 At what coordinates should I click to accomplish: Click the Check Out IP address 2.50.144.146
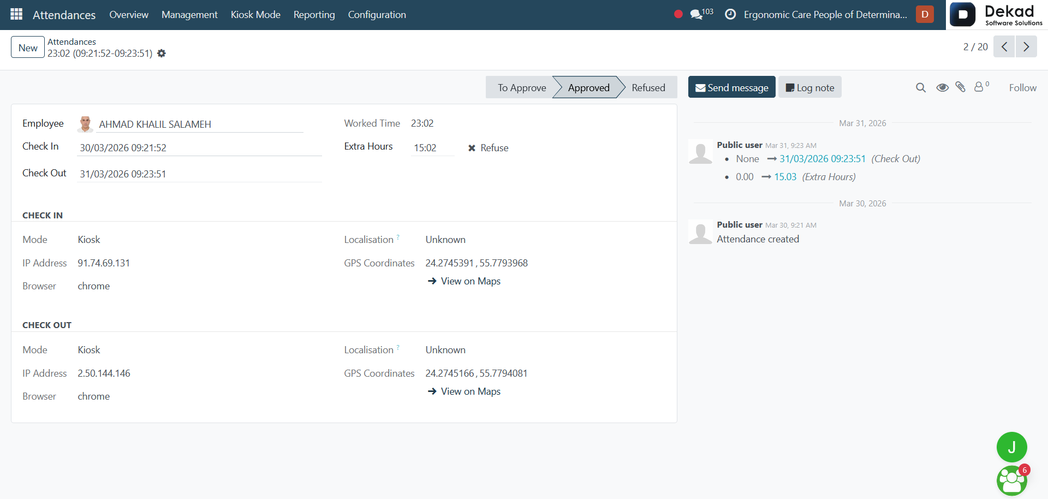(104, 373)
